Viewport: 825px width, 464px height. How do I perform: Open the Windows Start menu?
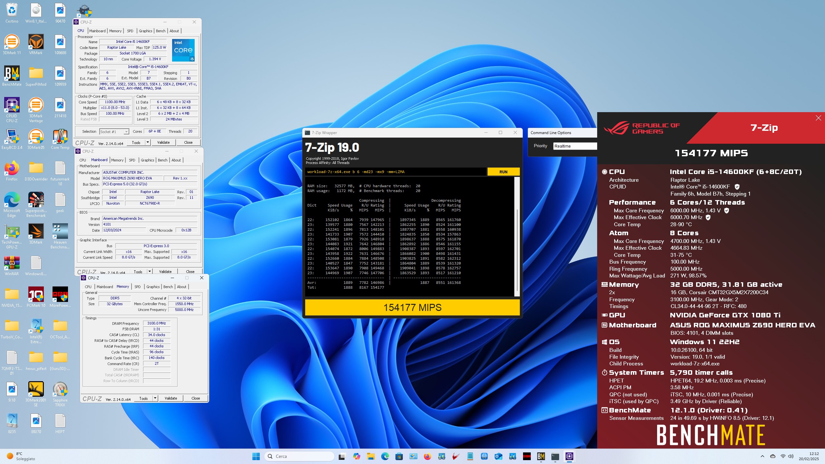click(256, 456)
